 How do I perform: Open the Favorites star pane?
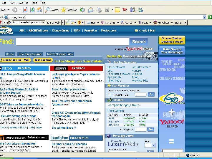(x=69, y=10)
